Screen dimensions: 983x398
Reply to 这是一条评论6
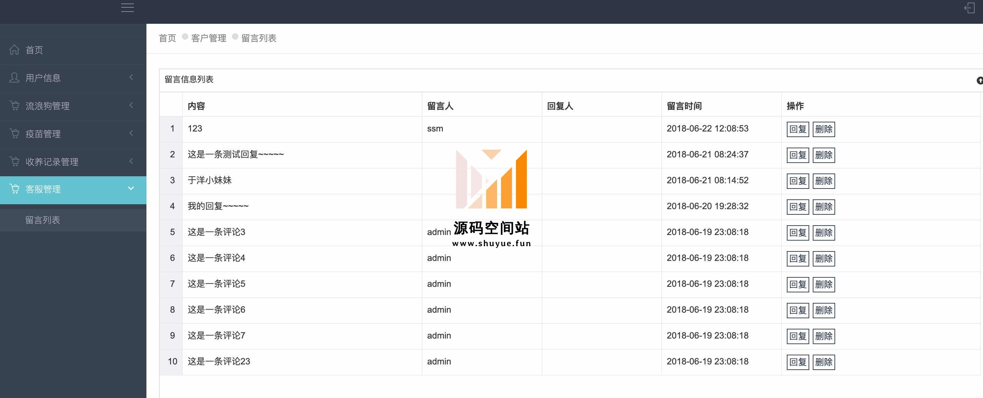[798, 311]
